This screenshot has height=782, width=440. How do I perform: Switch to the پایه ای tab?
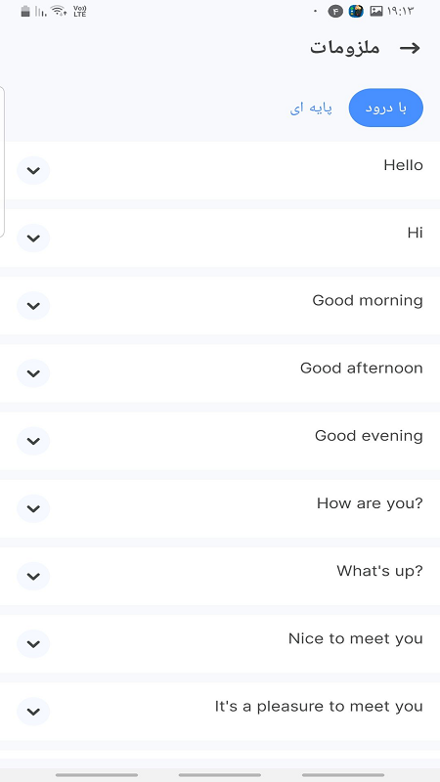click(311, 109)
